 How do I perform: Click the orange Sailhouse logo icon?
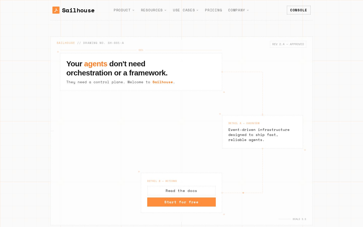pos(56,10)
